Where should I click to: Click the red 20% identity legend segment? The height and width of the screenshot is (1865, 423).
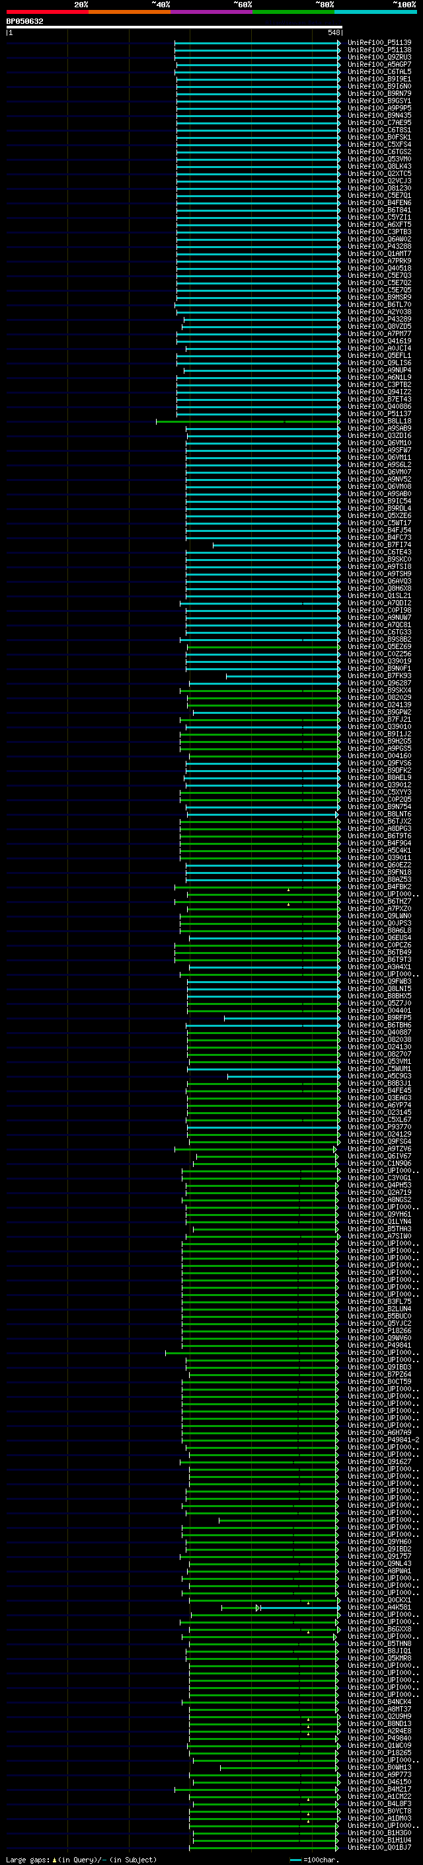[x=47, y=12]
